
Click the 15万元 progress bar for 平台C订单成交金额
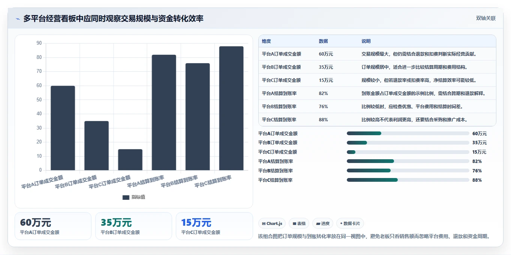pyautogui.click(x=408, y=152)
